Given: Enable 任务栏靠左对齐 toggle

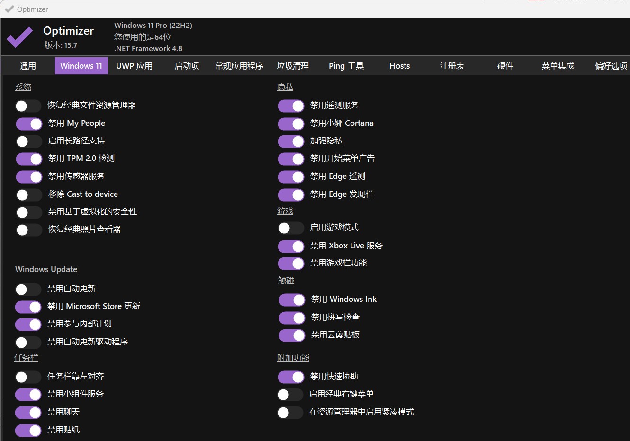Looking at the screenshot, I should point(28,377).
